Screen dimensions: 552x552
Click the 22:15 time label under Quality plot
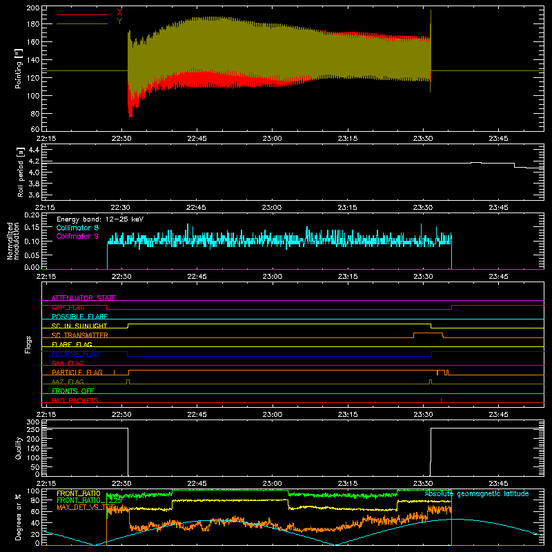46,484
